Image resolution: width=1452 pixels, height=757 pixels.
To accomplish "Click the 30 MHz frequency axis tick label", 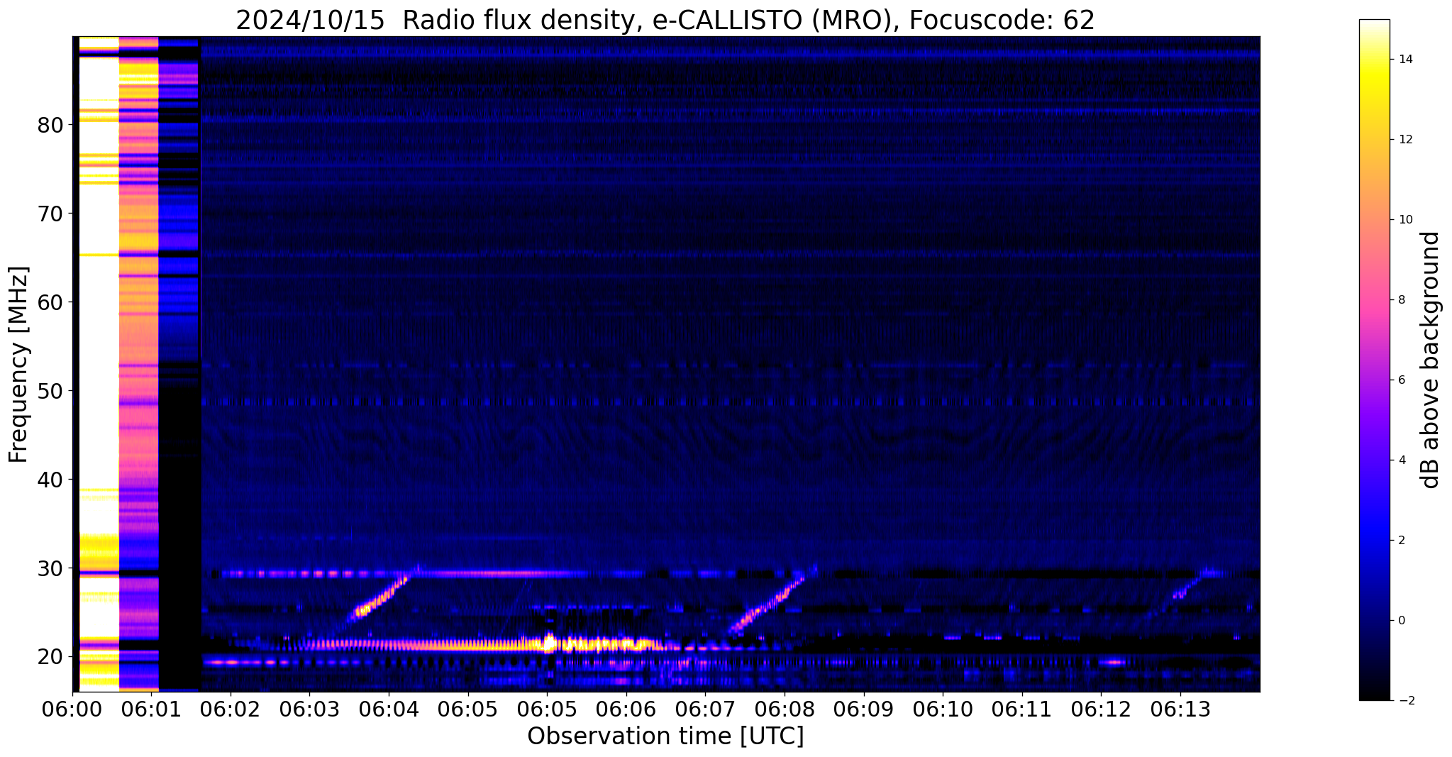I will [50, 568].
